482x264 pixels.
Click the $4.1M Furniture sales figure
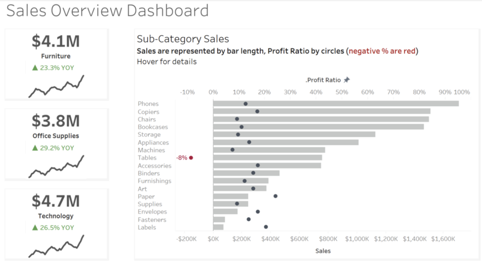(x=56, y=41)
